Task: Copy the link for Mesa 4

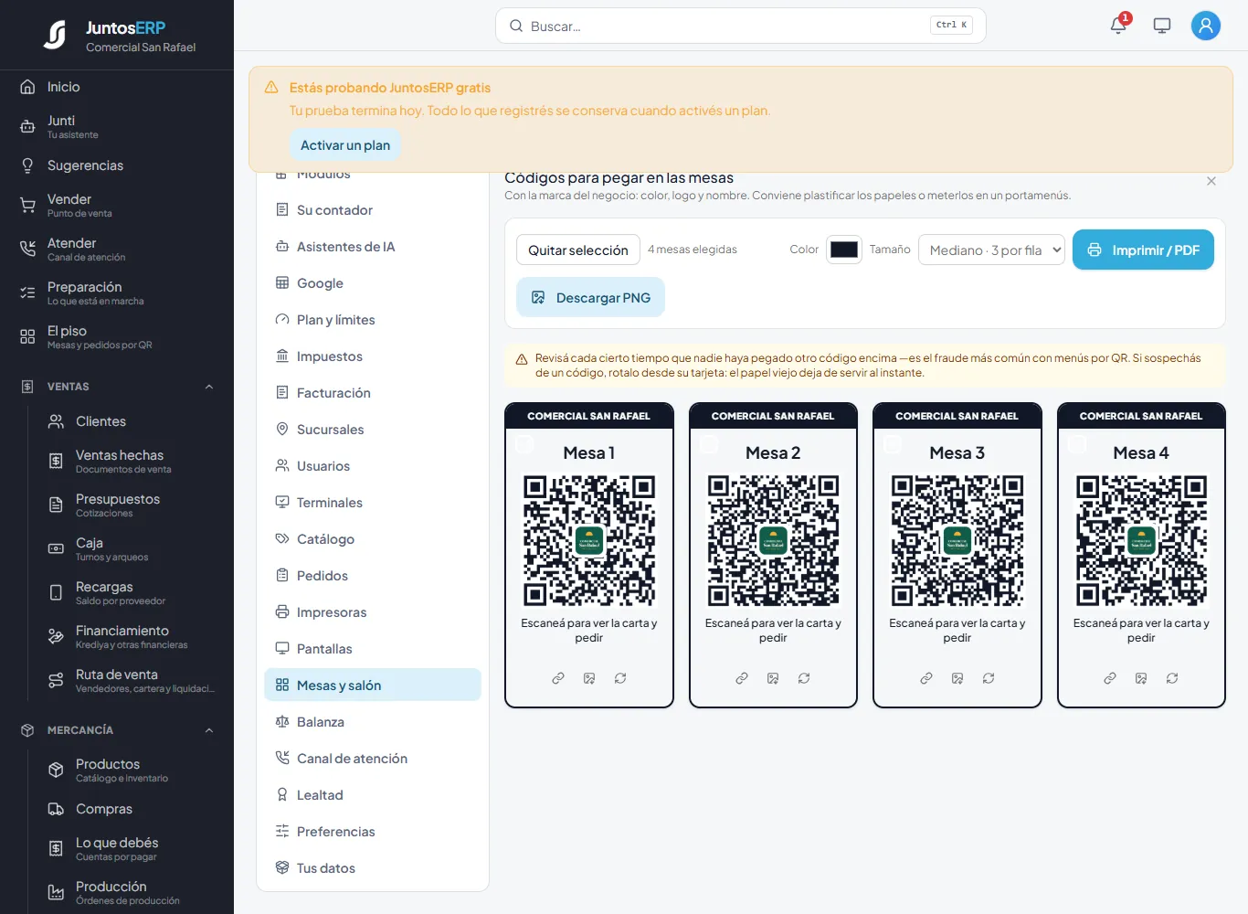Action: point(1110,678)
